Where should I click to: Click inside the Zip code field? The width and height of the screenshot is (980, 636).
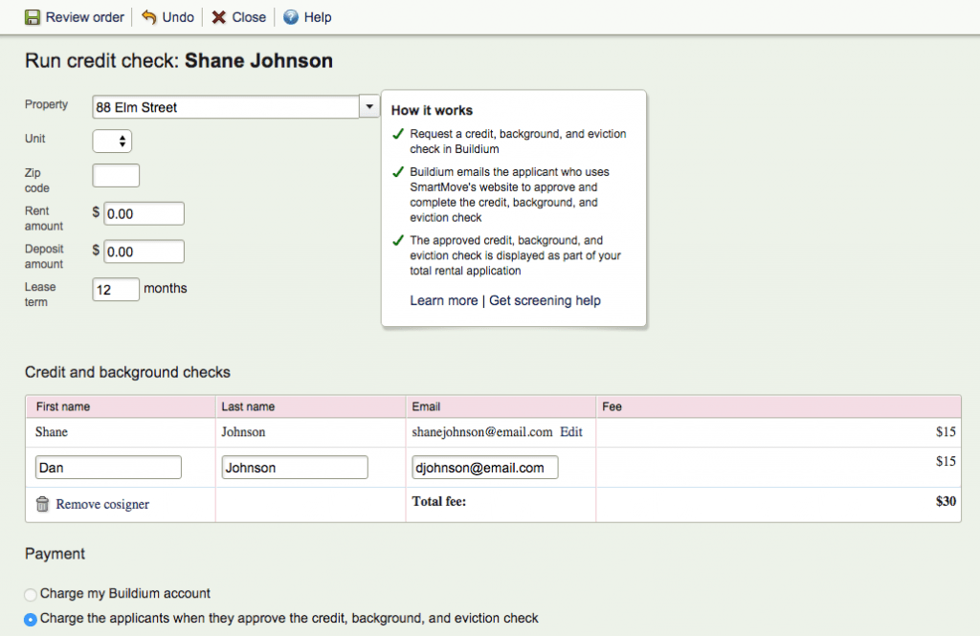[115, 175]
